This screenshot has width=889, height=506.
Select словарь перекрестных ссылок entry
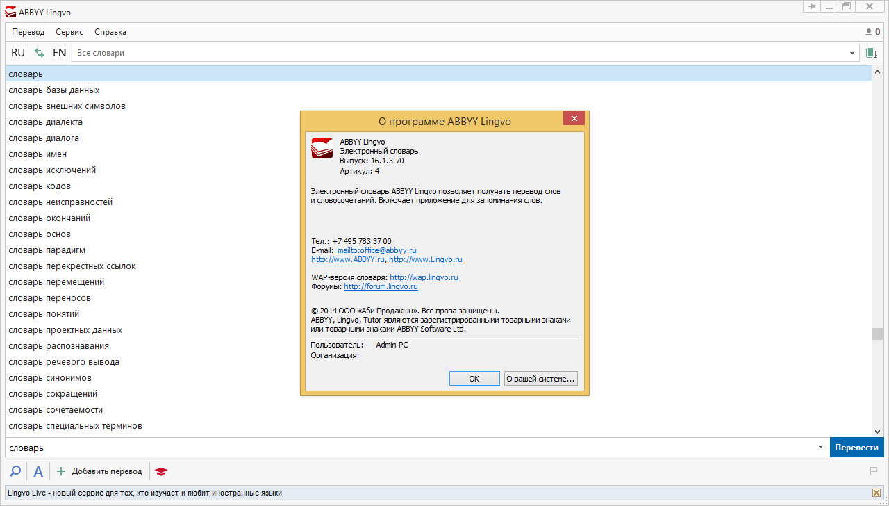coord(438,266)
